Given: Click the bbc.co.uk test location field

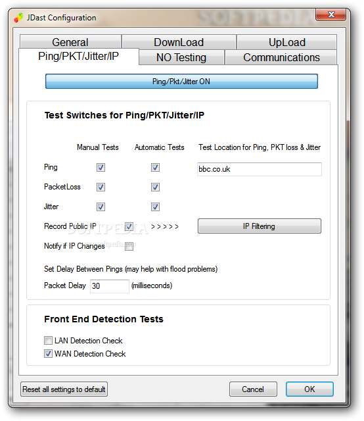Looking at the screenshot, I should (x=260, y=169).
